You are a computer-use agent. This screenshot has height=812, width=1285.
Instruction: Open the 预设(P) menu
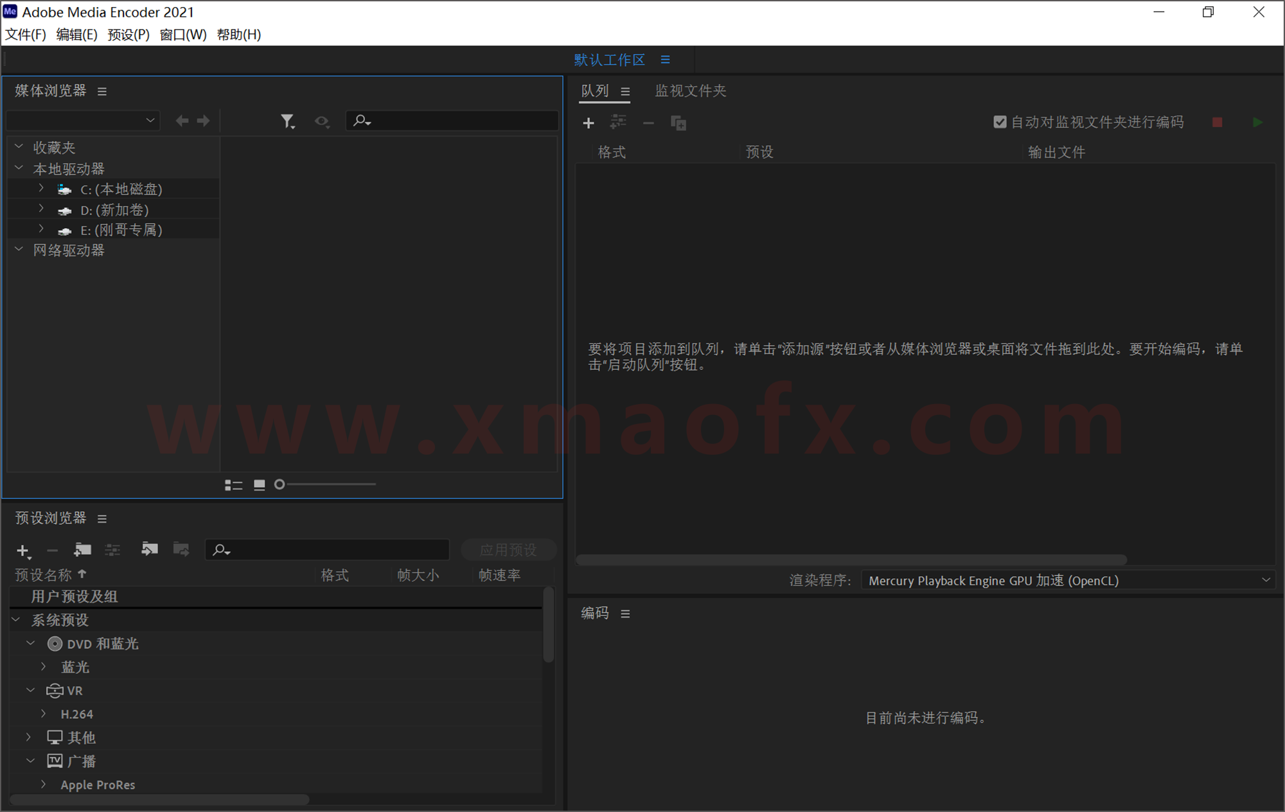click(x=128, y=35)
